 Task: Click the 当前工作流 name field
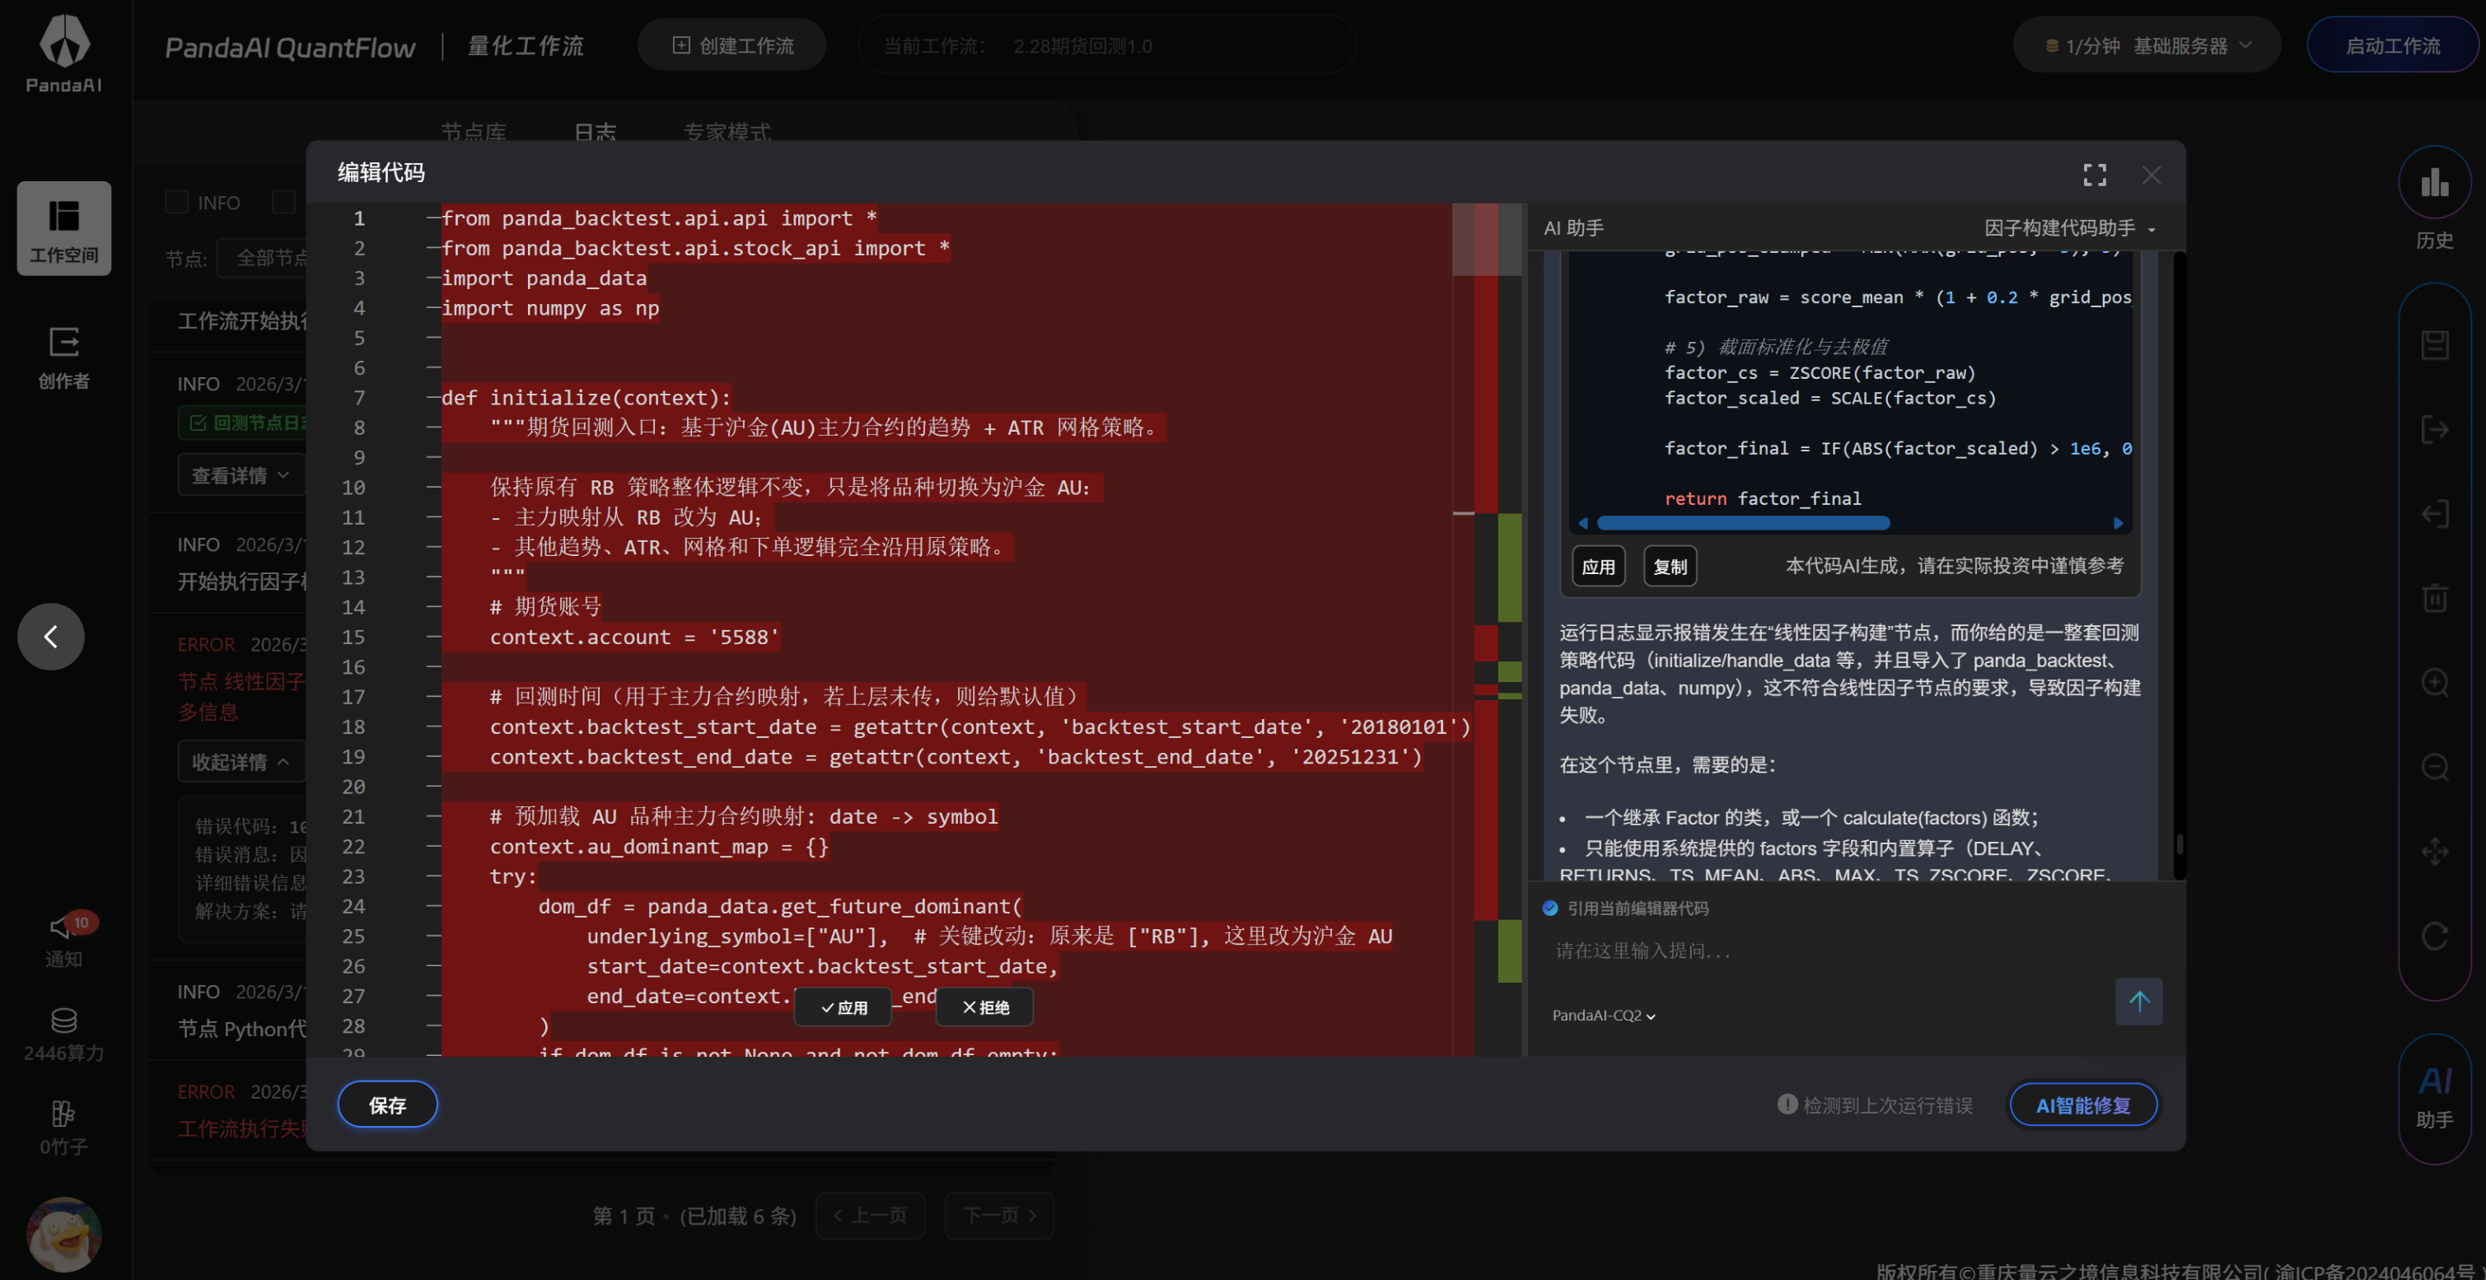1106,45
